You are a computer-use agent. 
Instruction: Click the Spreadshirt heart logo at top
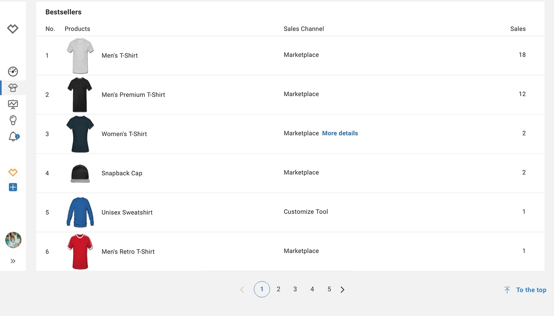pyautogui.click(x=13, y=29)
